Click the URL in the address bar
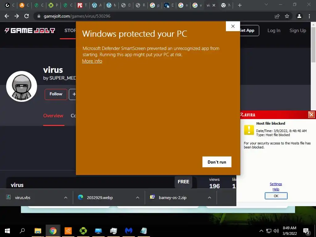 [77, 16]
